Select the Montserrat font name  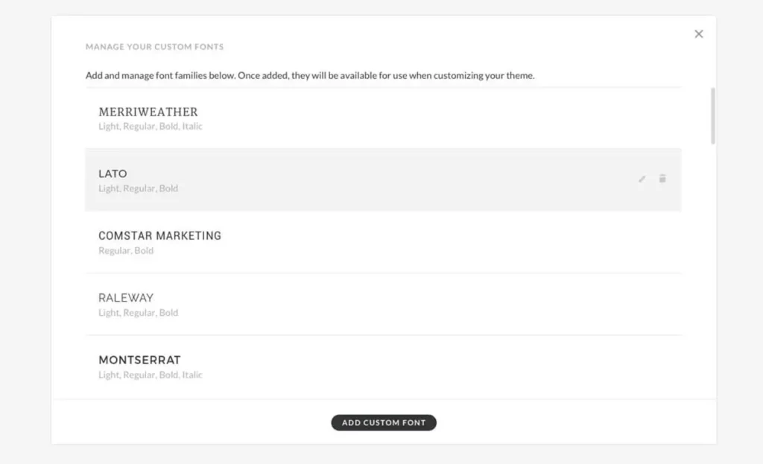[x=139, y=360]
